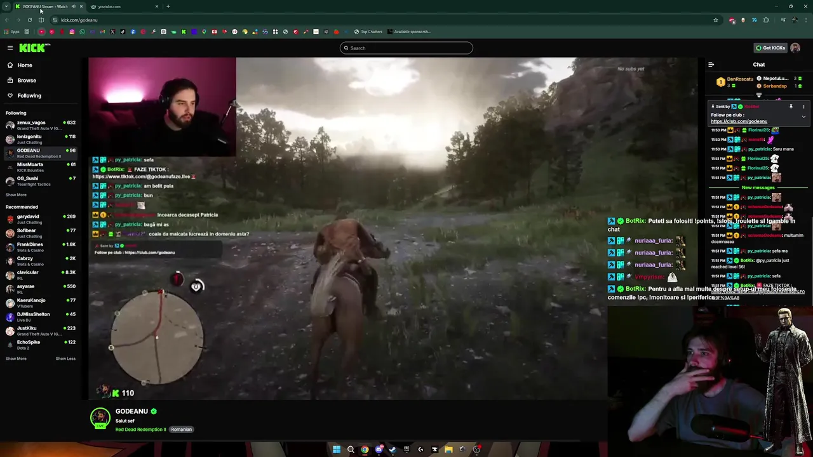
Task: Reload the page
Action: click(29, 20)
